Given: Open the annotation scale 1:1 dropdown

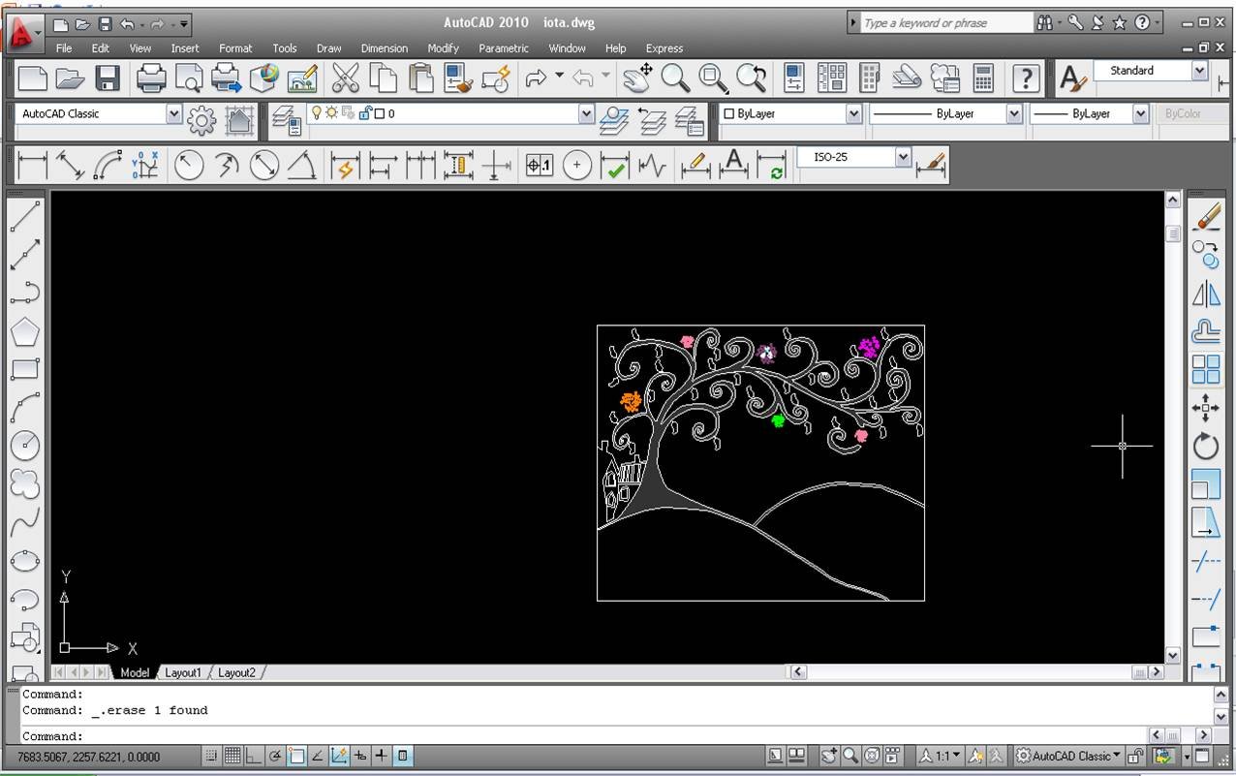Looking at the screenshot, I should [x=939, y=756].
